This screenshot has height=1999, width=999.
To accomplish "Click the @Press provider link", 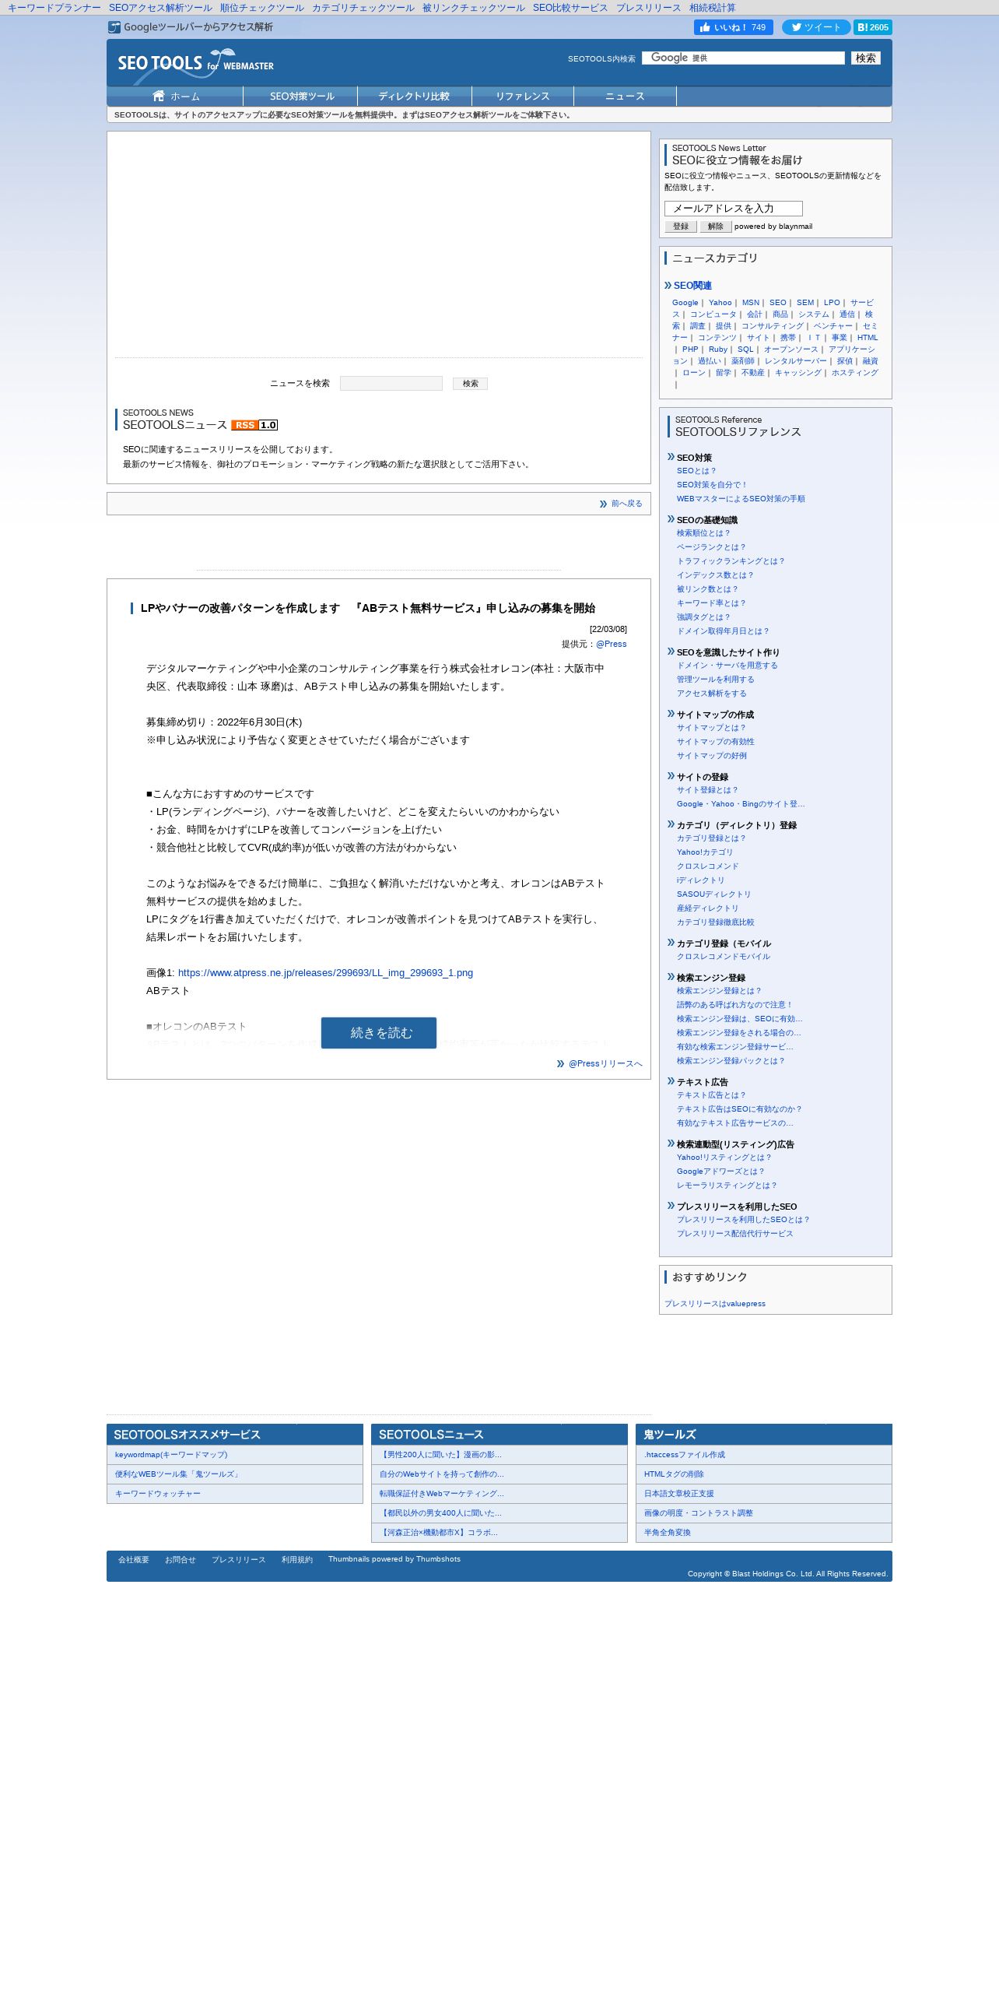I will [x=611, y=644].
